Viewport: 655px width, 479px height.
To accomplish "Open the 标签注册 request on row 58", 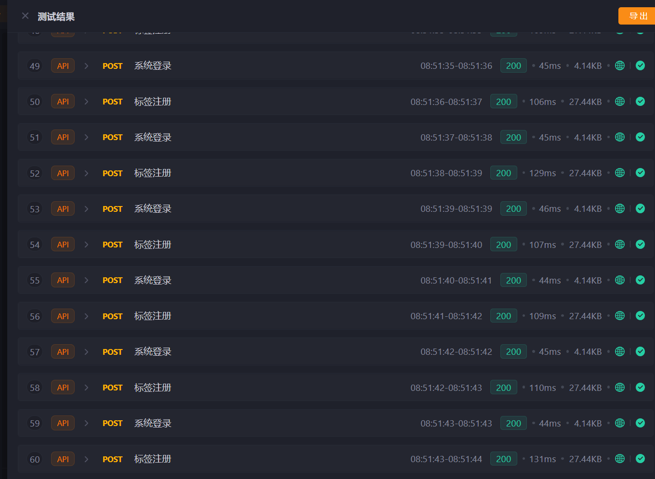I will [153, 388].
